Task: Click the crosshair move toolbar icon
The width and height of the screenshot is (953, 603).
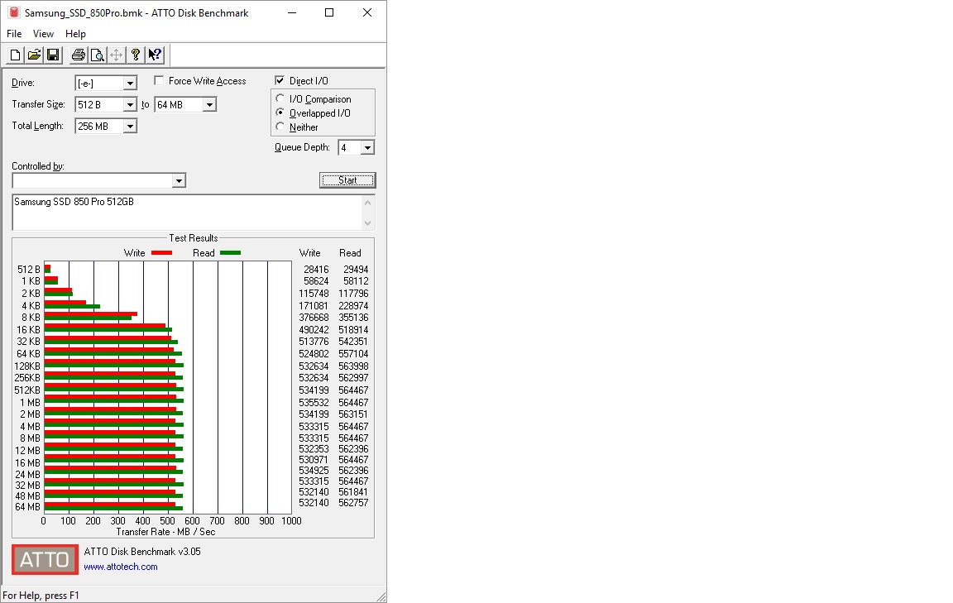Action: 117,55
